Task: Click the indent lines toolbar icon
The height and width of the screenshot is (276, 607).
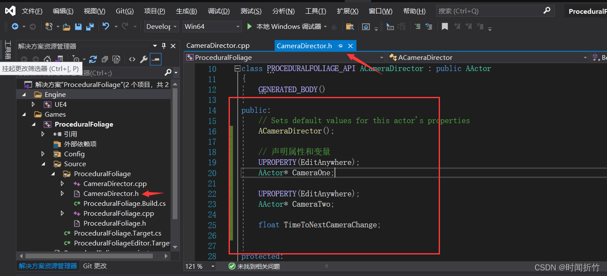Action: pos(418,27)
